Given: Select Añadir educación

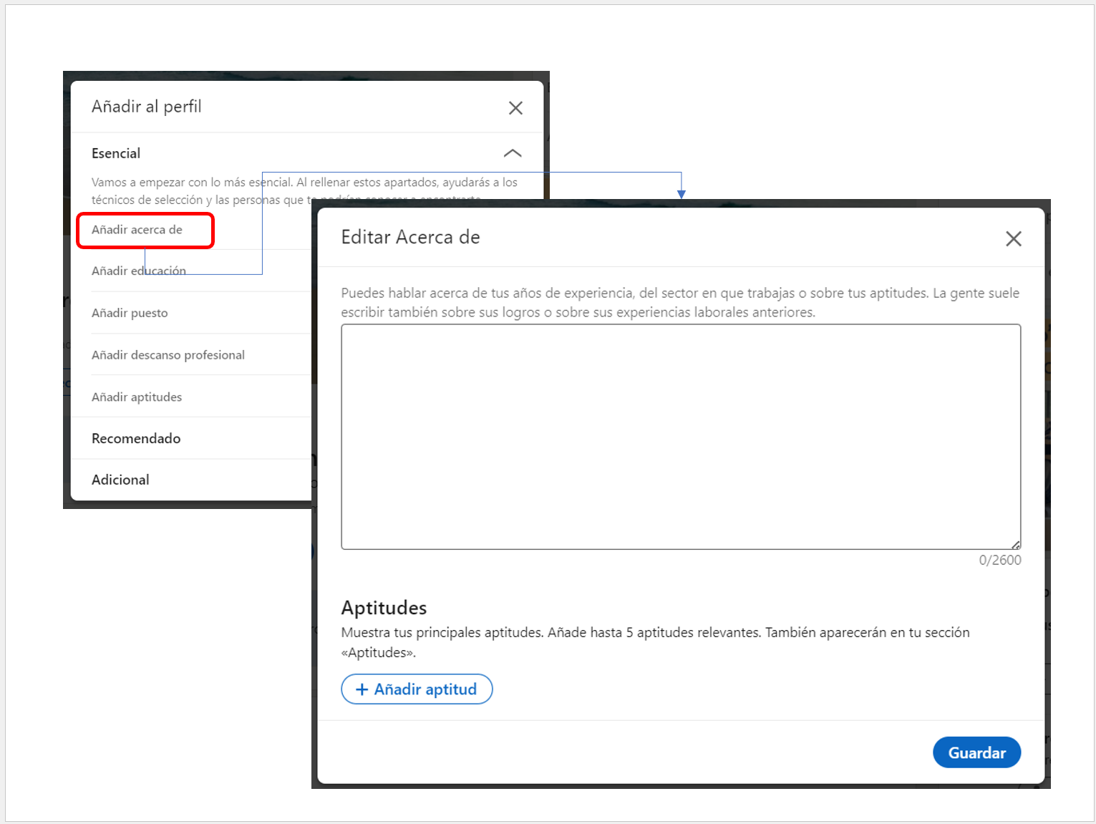Looking at the screenshot, I should [x=138, y=270].
